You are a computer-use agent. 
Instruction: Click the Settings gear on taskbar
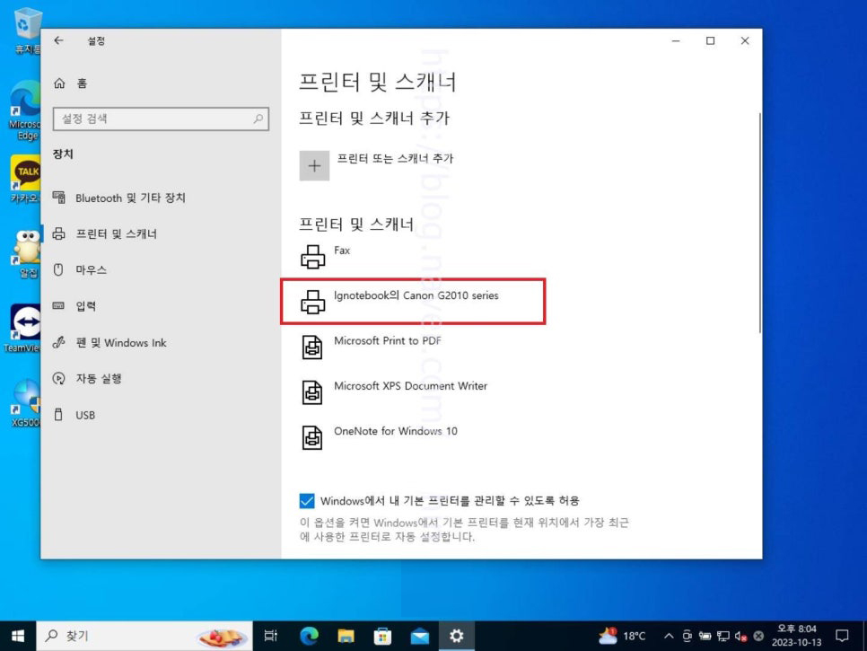[x=457, y=636]
